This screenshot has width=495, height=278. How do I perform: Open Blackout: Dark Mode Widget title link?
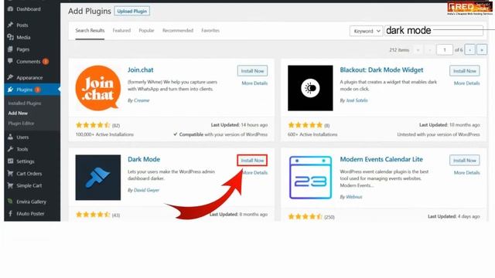click(x=381, y=70)
